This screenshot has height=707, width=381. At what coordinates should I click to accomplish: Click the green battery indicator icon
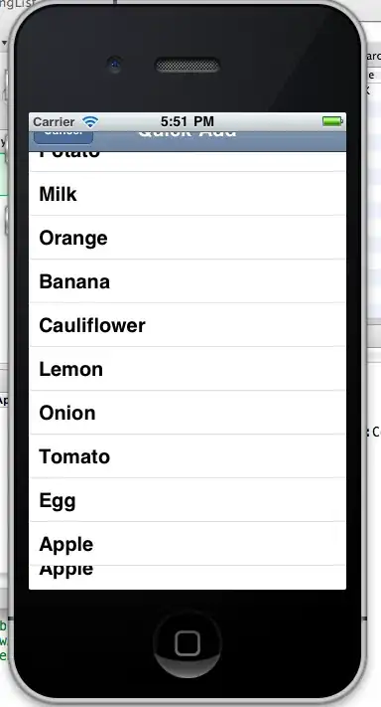click(x=332, y=121)
